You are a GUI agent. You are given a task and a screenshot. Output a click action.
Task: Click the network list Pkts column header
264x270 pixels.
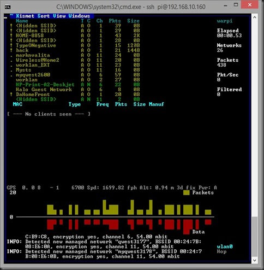point(115,21)
